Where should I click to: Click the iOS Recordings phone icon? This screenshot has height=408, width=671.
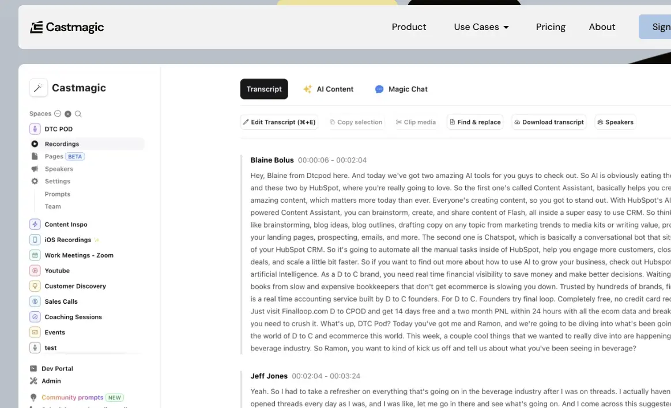coord(35,240)
